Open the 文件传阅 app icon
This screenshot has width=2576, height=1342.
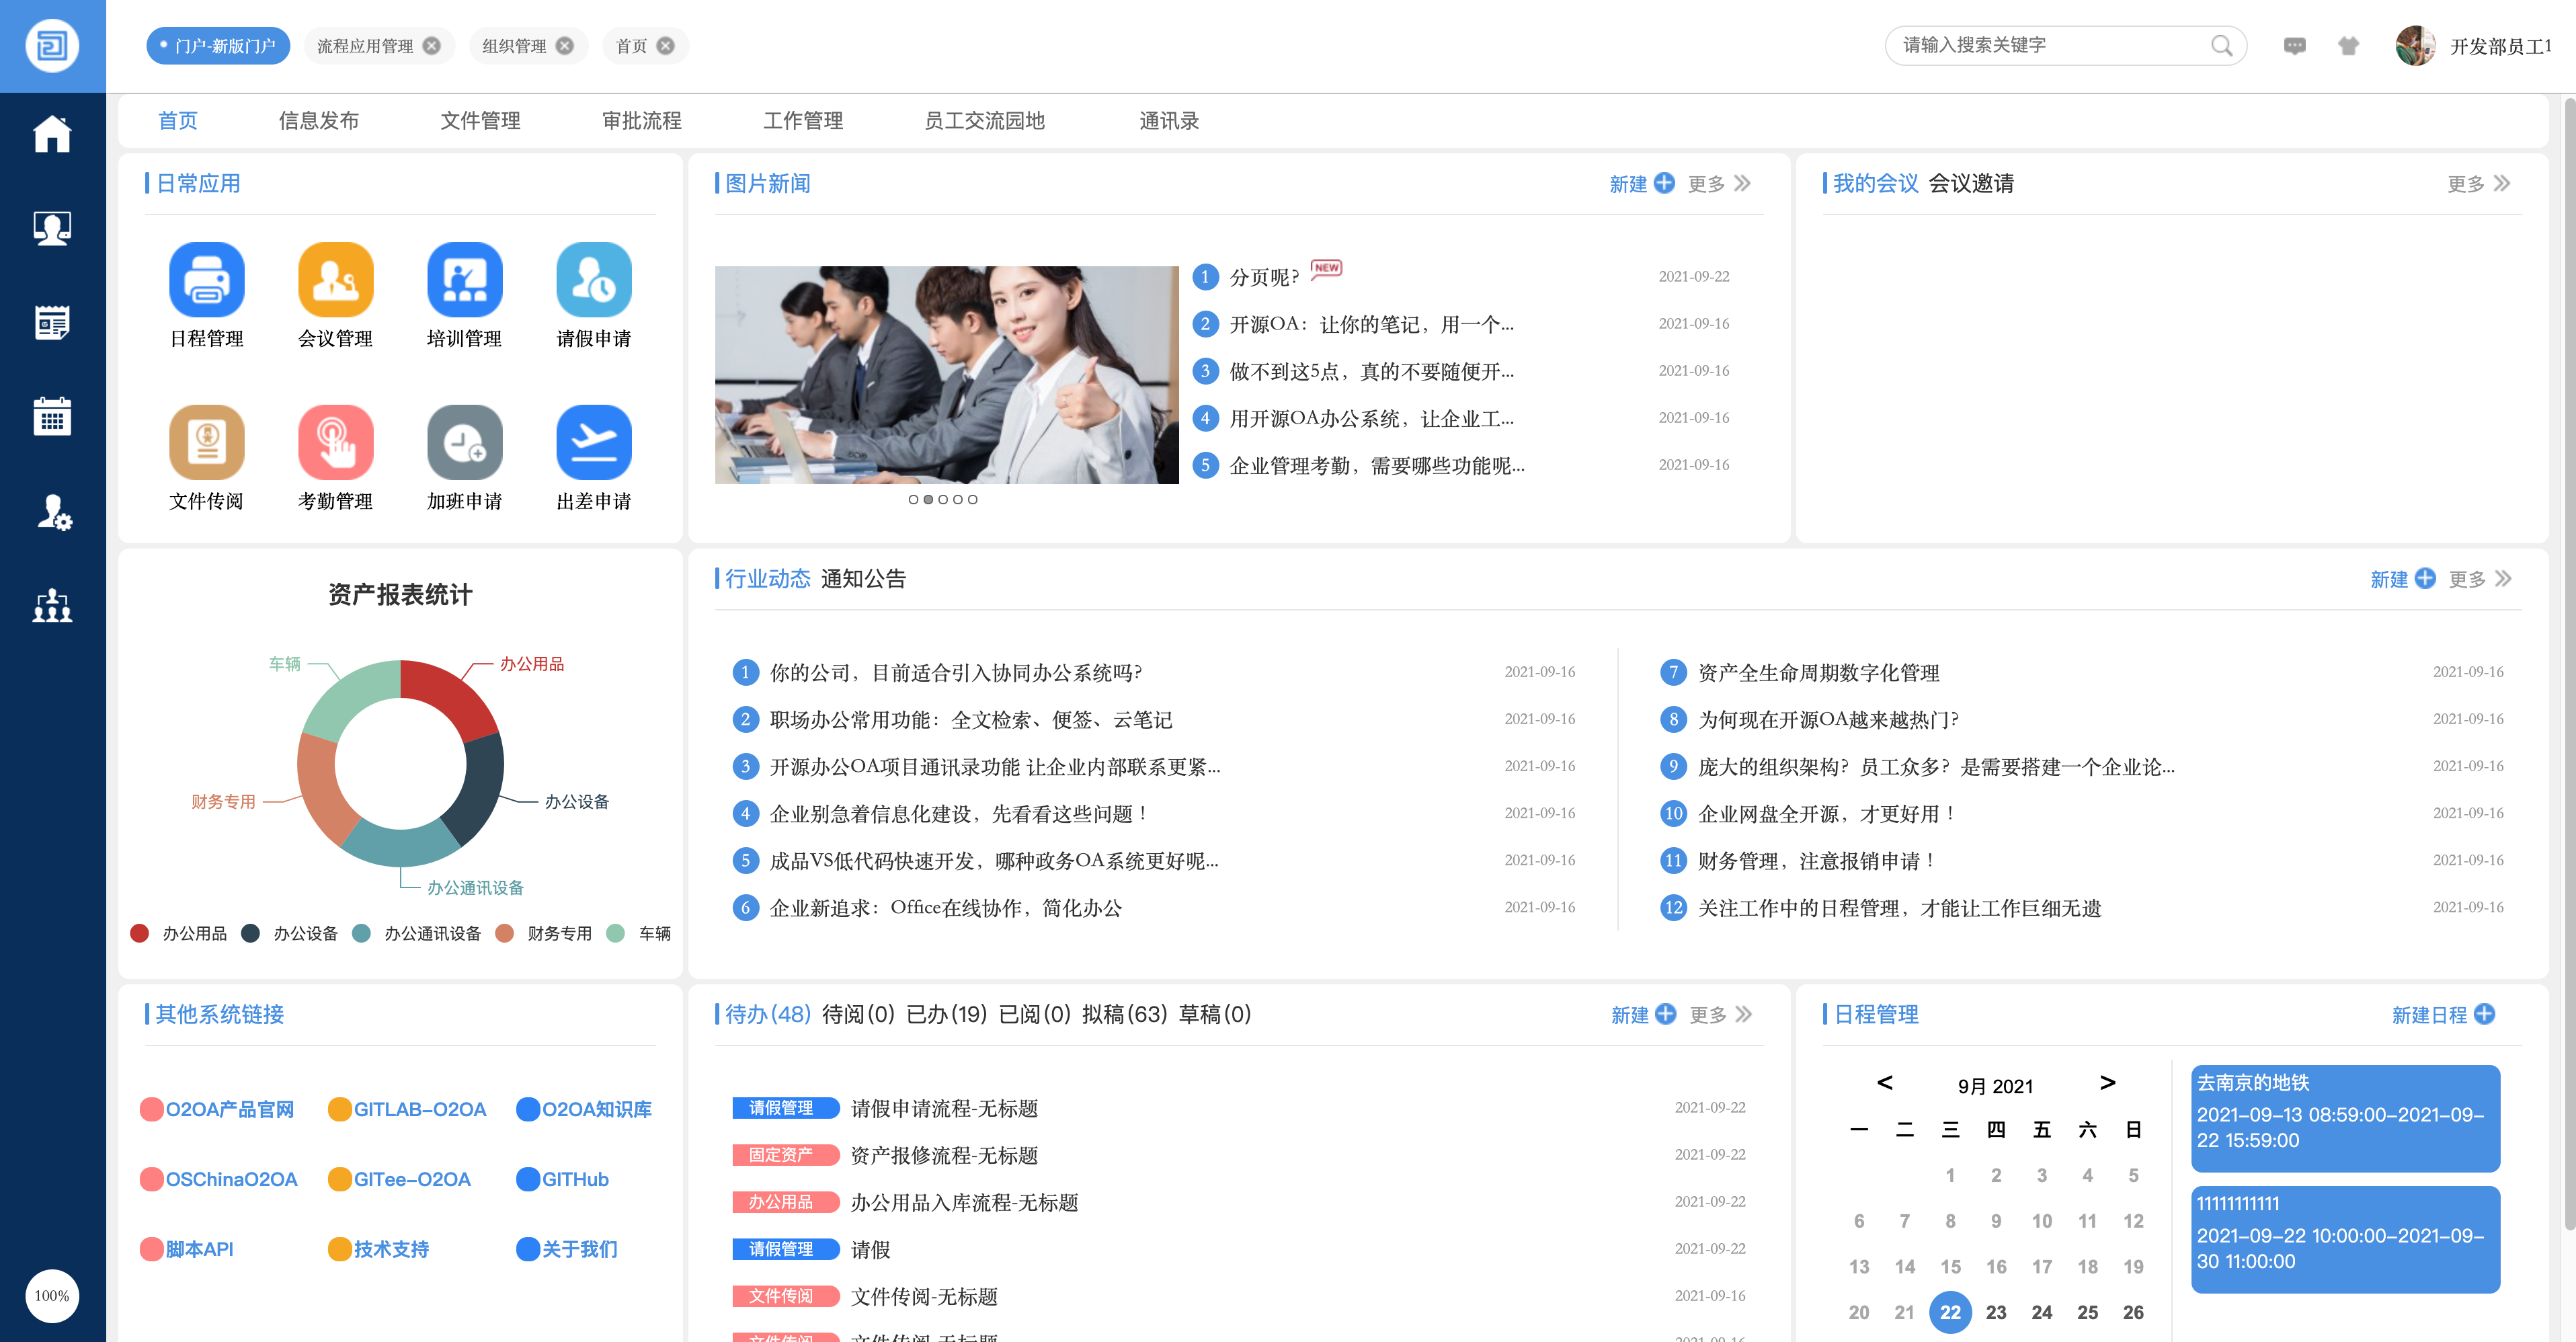click(x=206, y=442)
